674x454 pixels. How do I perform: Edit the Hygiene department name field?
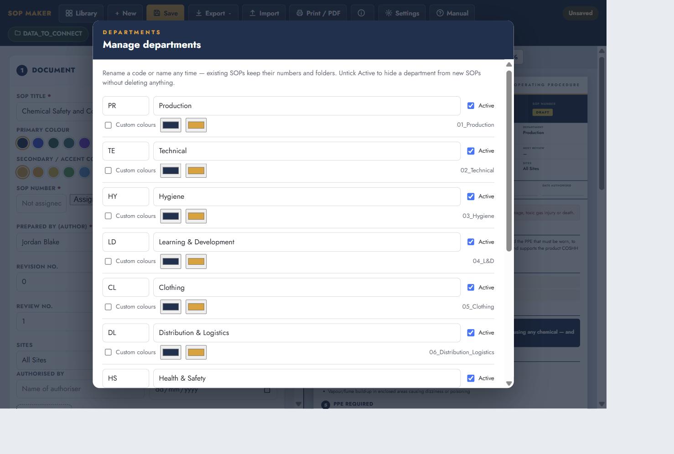(307, 196)
